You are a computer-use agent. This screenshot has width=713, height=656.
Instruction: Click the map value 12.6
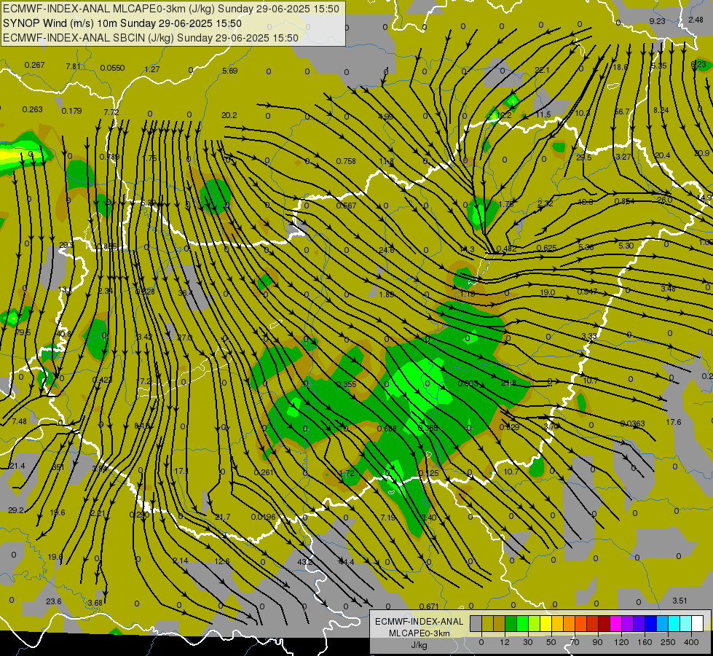pos(222,561)
